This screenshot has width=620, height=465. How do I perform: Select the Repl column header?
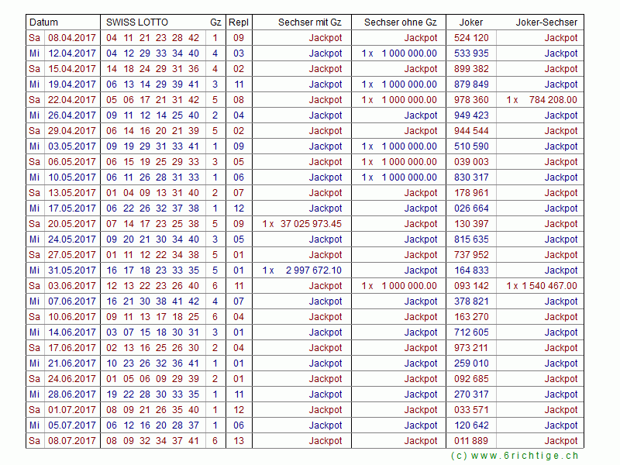(239, 22)
